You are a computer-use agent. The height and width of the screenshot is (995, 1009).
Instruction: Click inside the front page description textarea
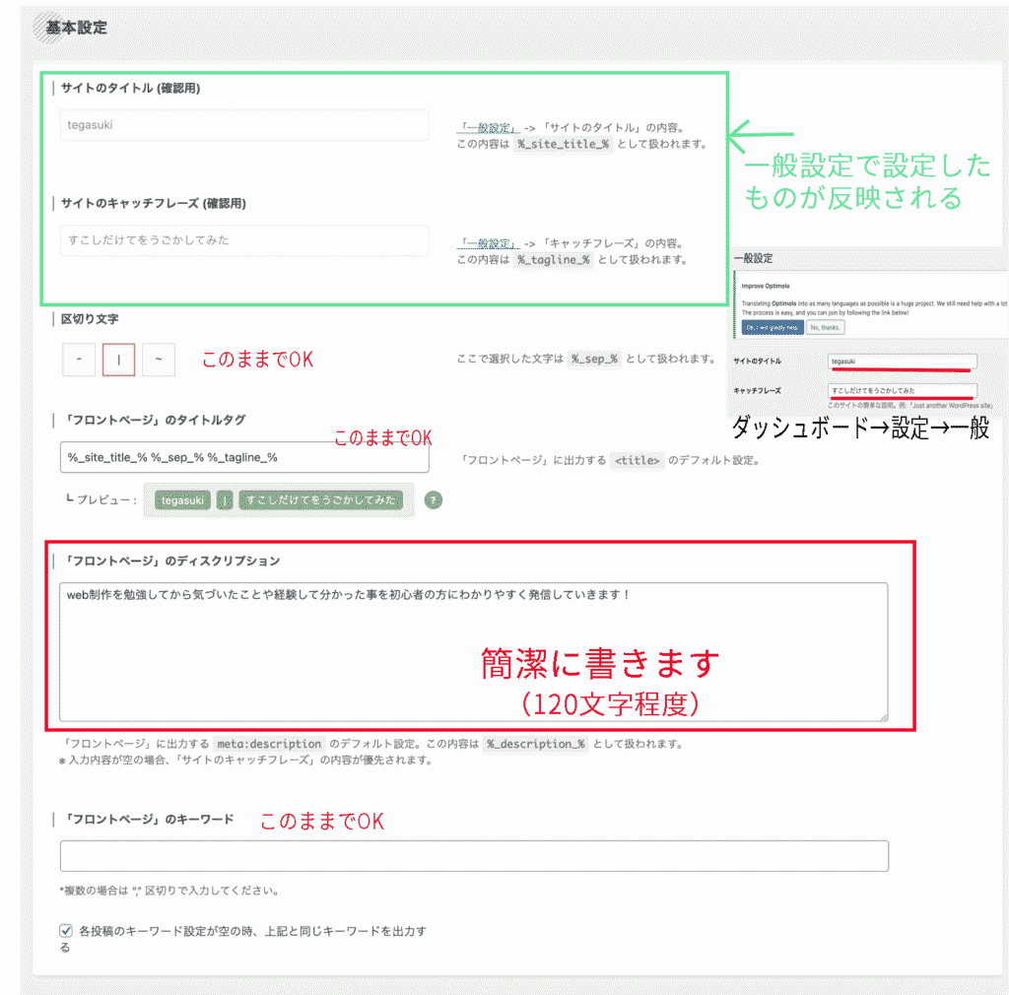(473, 651)
